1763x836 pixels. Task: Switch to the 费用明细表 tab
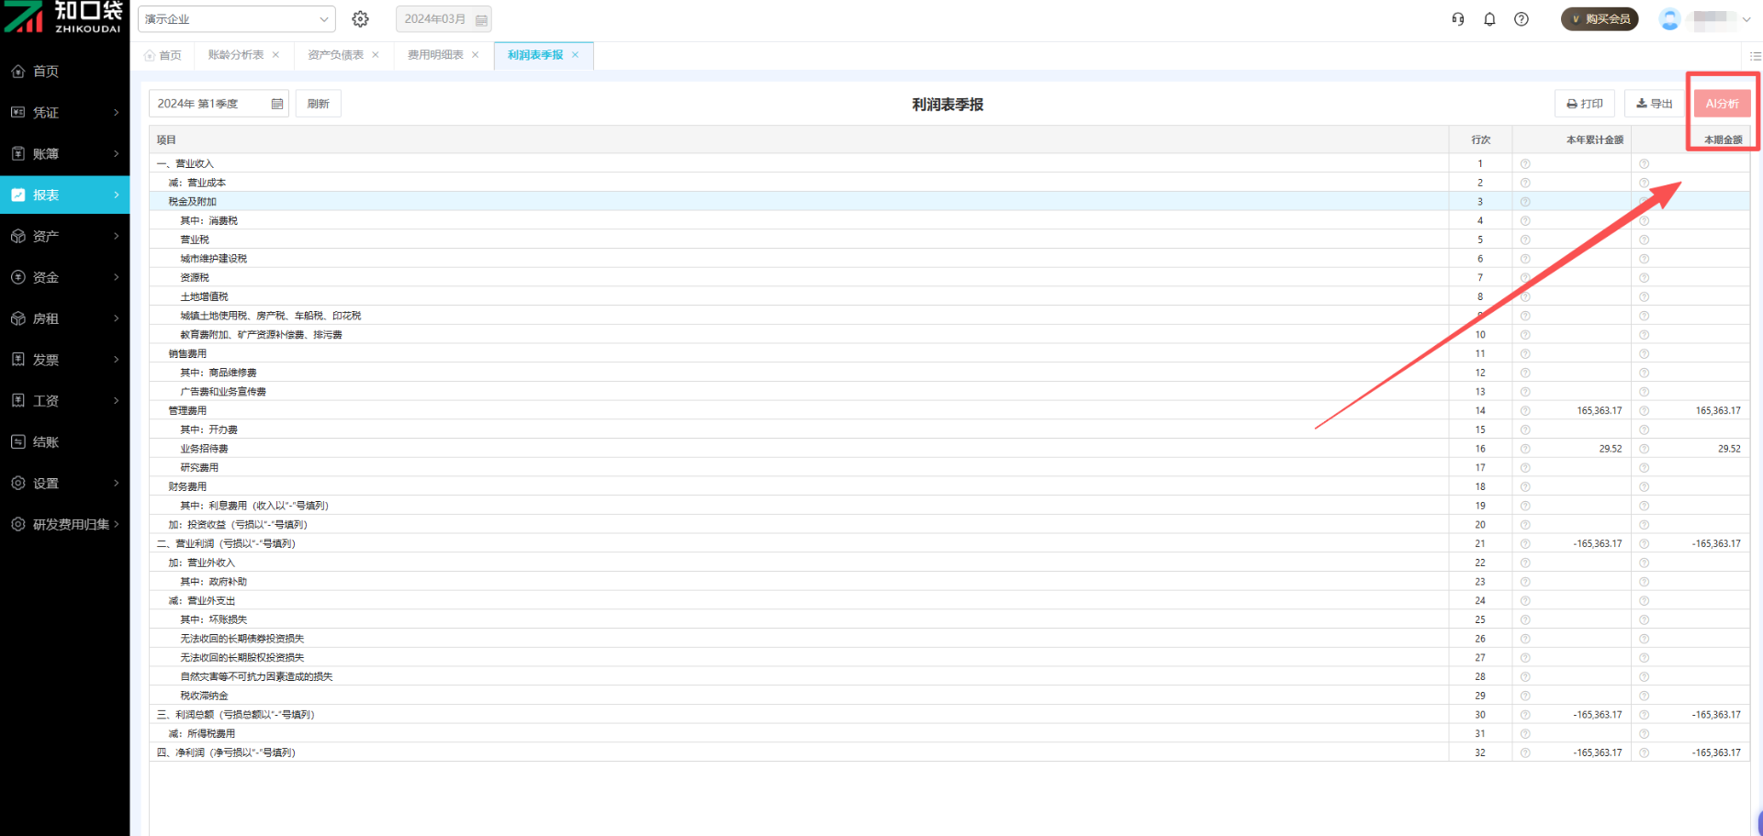click(x=435, y=55)
